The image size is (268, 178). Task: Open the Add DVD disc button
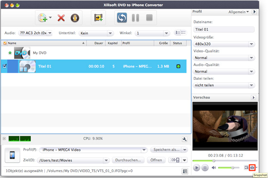42,18
